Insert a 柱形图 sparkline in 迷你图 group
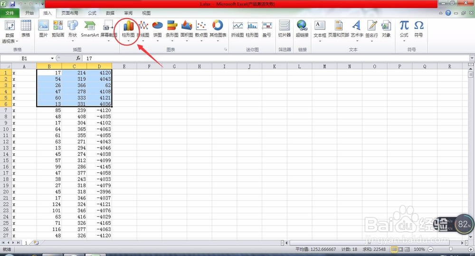Image resolution: width=475 pixels, height=256 pixels. point(252,29)
